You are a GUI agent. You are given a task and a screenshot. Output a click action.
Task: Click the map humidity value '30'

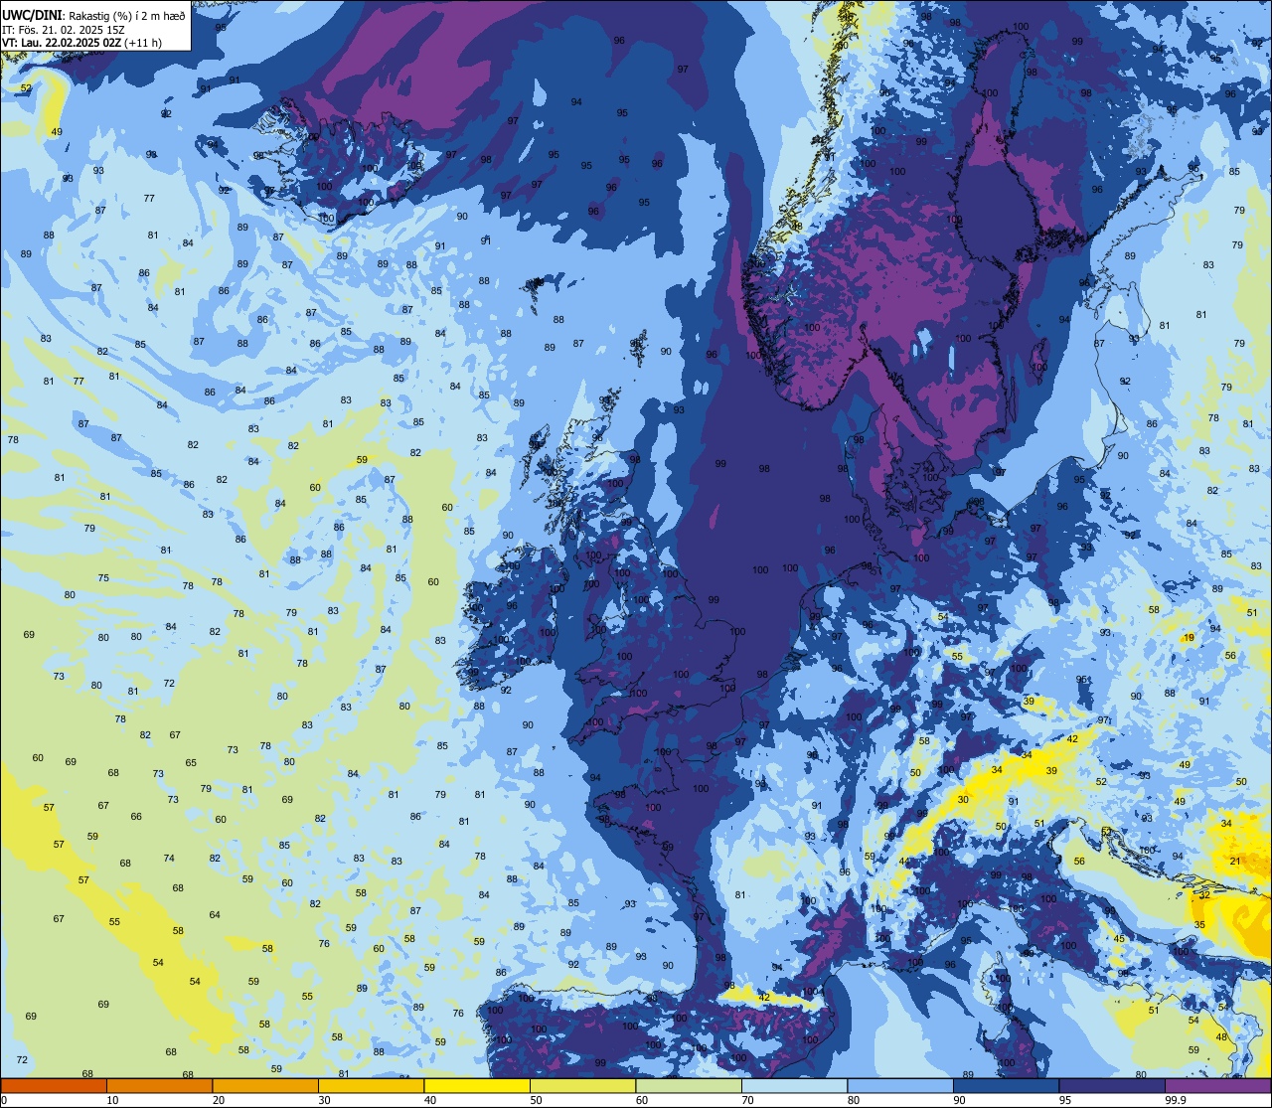coord(963,800)
